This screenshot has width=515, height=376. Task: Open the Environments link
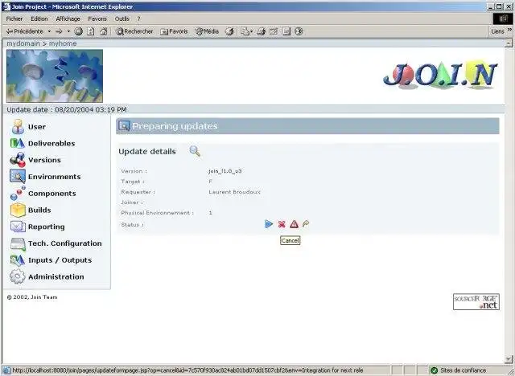54,177
